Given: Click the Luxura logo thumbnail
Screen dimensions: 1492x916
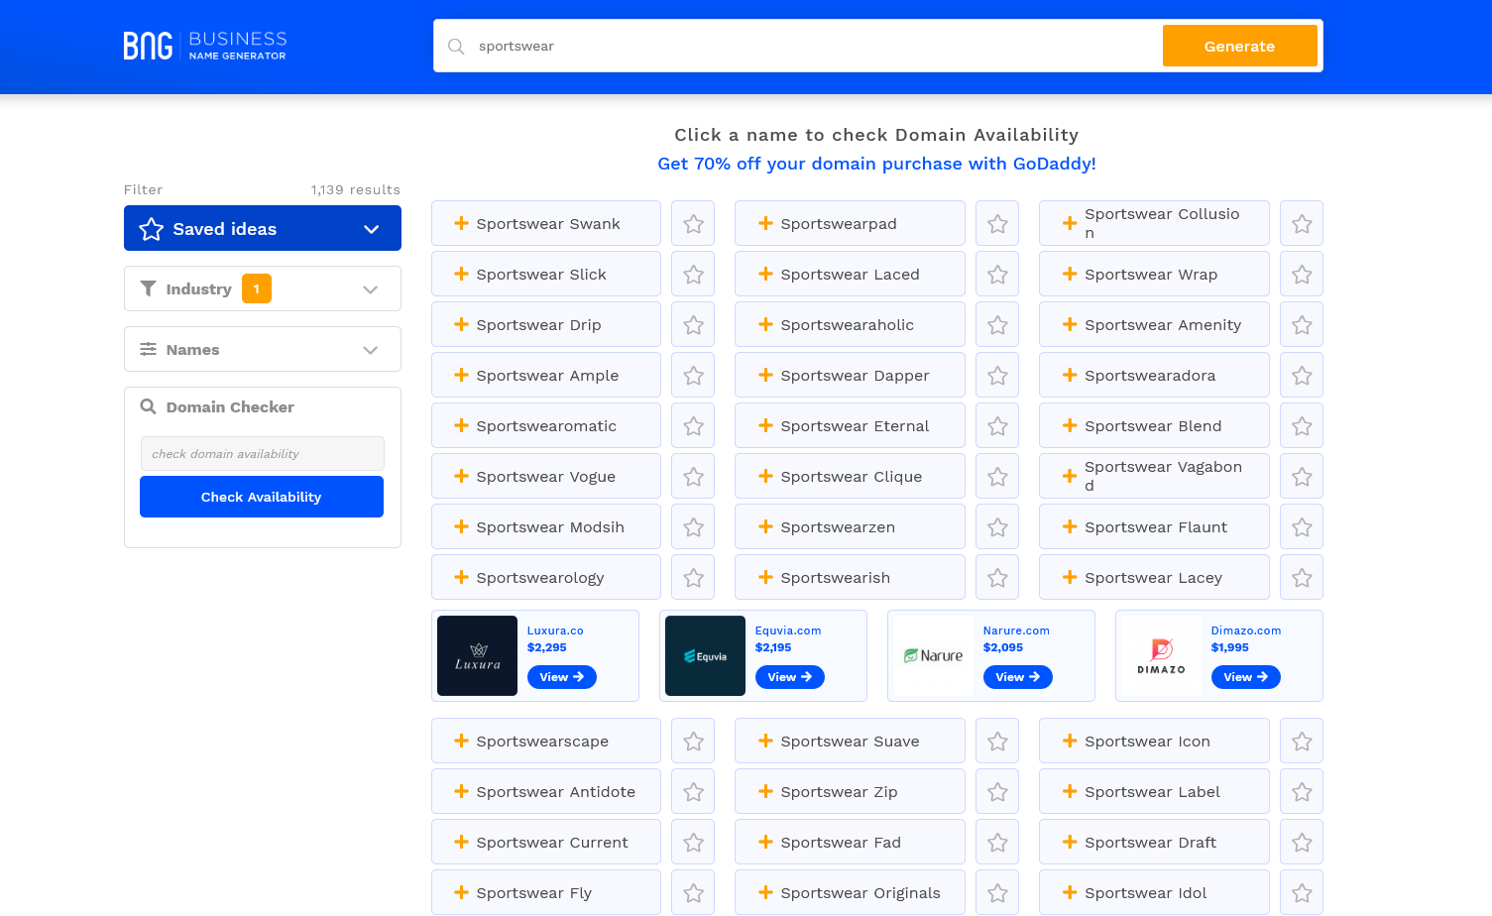Looking at the screenshot, I should click(477, 656).
